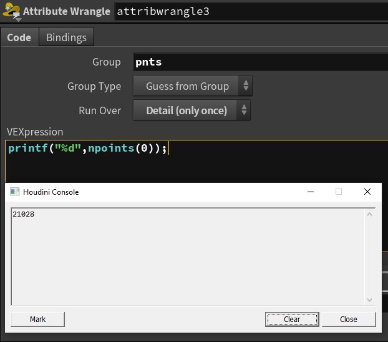Click the Run Over label
388x342 pixels.
tap(100, 110)
